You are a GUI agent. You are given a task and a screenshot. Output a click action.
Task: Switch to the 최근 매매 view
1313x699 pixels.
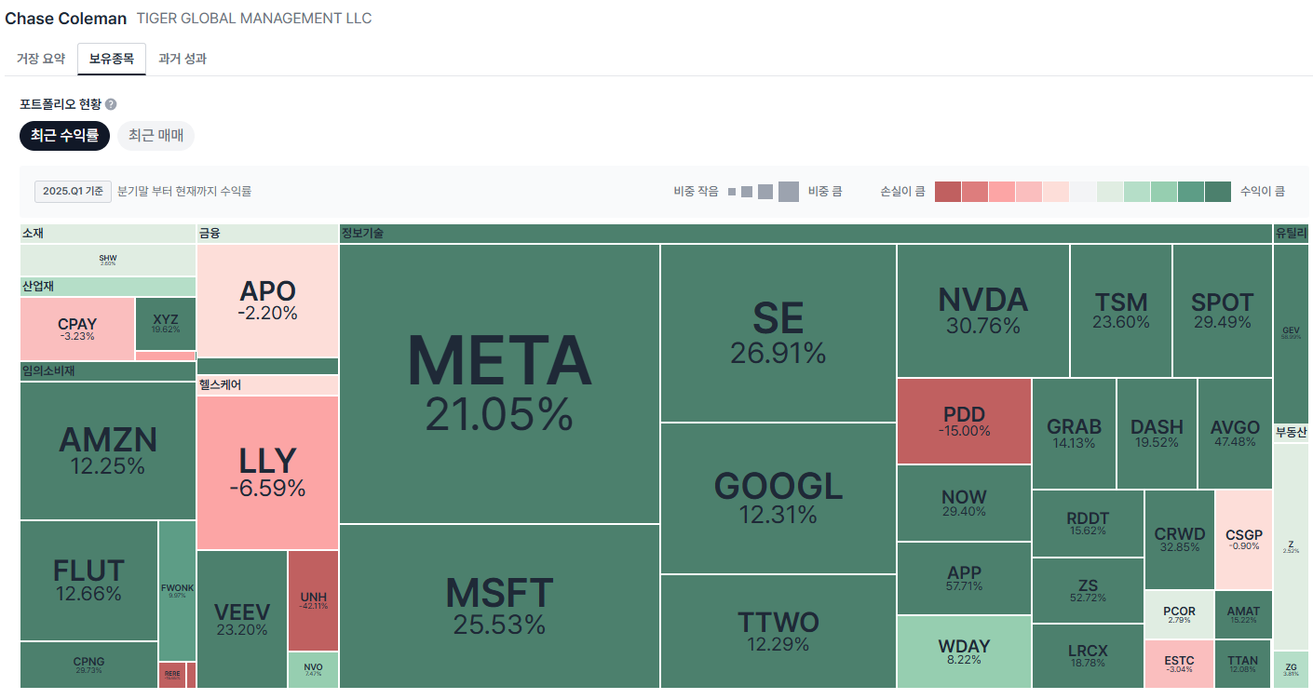pyautogui.click(x=156, y=136)
